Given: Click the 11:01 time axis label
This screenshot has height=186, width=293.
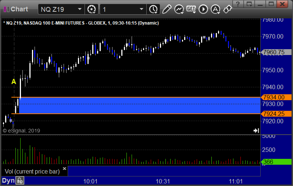Looking at the screenshot, I should pos(236,181).
